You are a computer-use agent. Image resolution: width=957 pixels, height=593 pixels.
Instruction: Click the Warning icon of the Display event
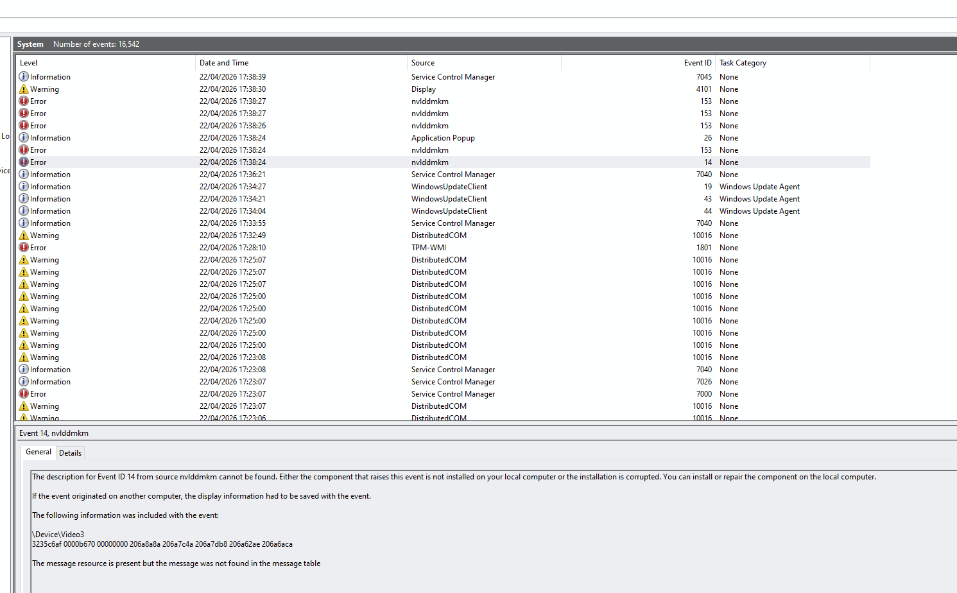pos(24,89)
